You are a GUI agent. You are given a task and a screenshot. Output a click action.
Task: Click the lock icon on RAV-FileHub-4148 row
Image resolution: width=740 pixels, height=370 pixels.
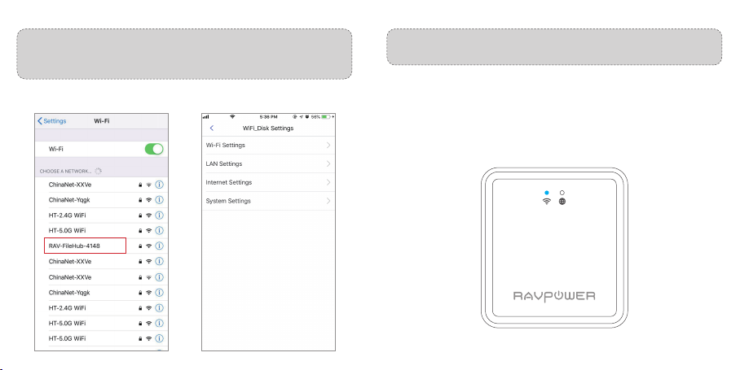point(140,246)
